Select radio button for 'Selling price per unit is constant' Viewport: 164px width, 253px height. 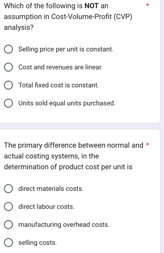point(9,50)
